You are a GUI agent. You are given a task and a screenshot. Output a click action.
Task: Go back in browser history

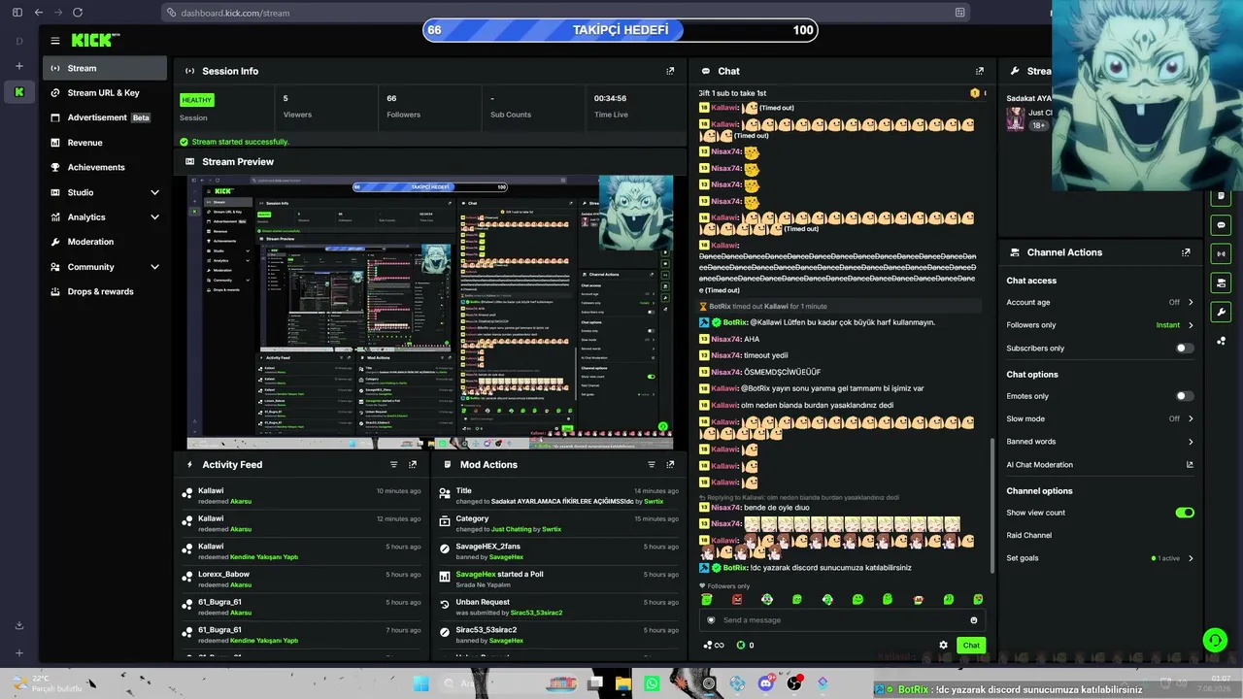click(x=39, y=13)
